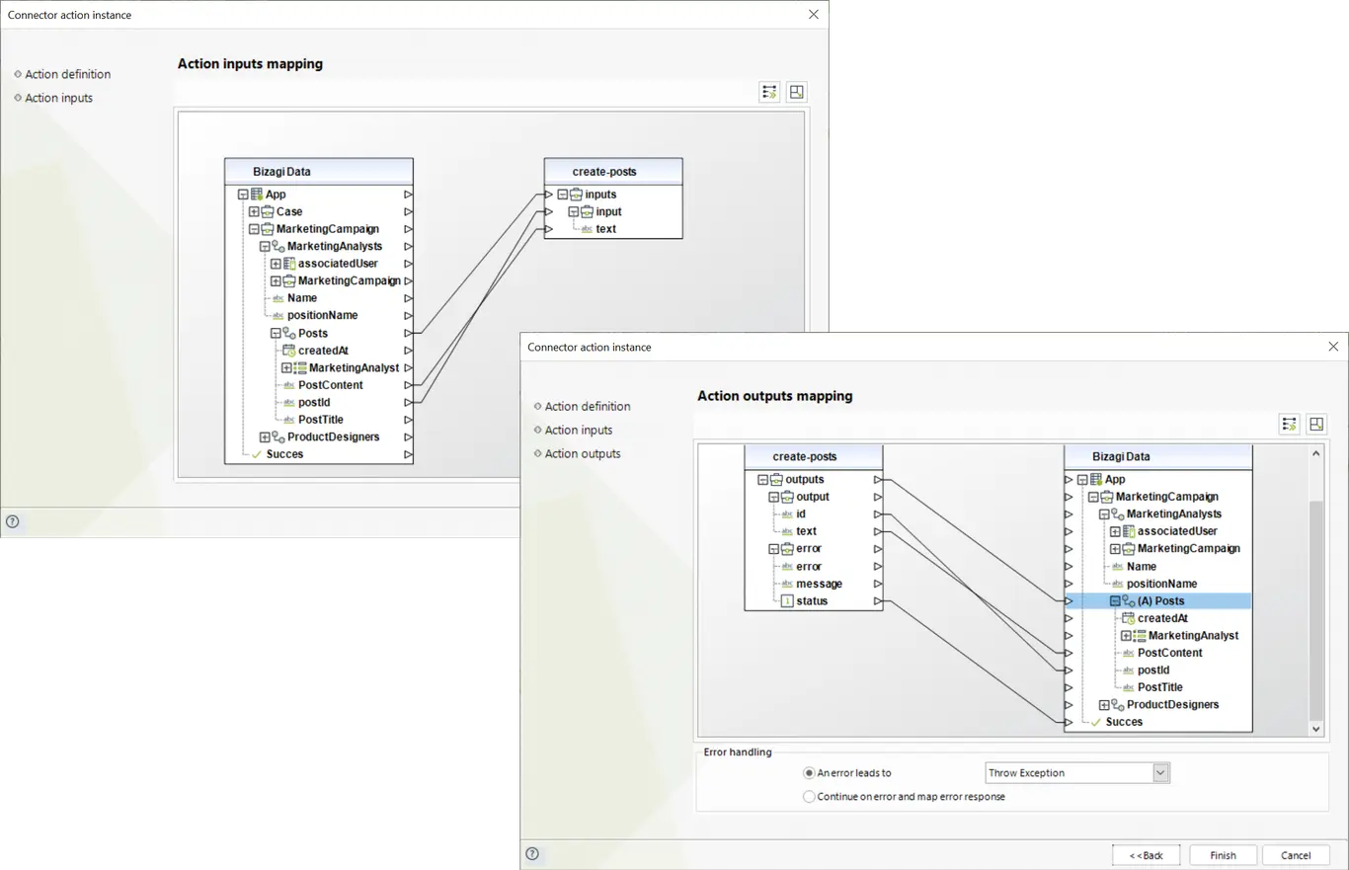This screenshot has width=1349, height=870.
Task: Click the error entity icon under create-posts outputs
Action: click(787, 549)
